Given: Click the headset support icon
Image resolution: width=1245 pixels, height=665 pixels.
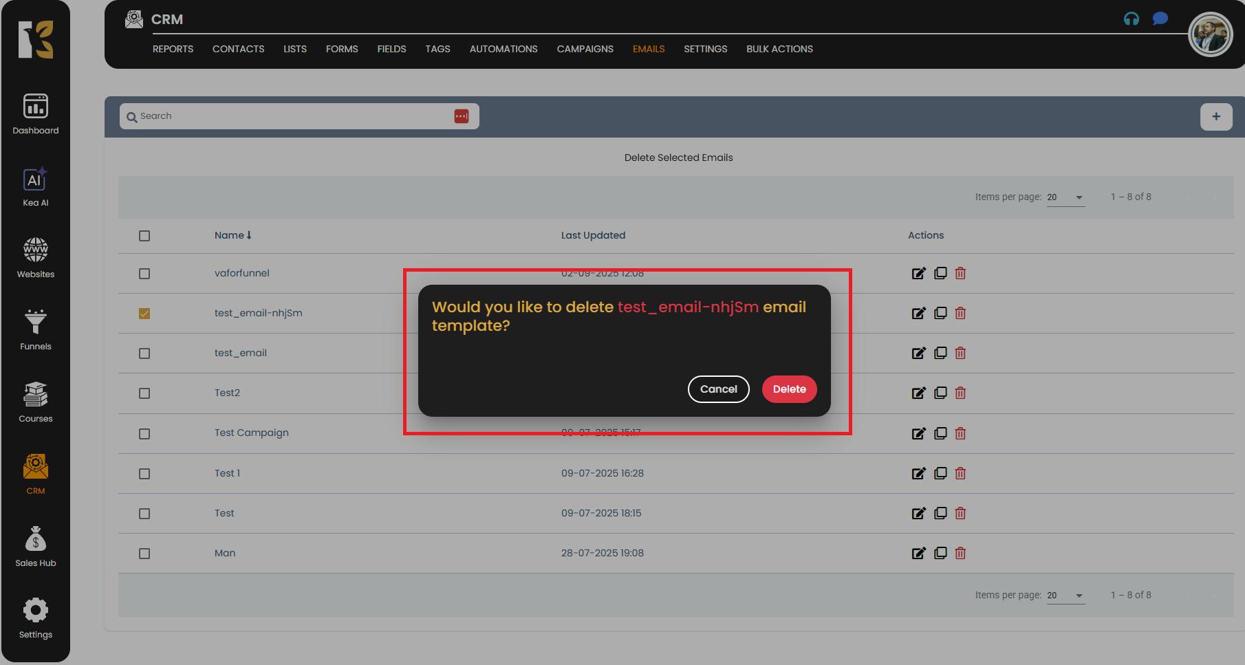Looking at the screenshot, I should pos(1131,19).
